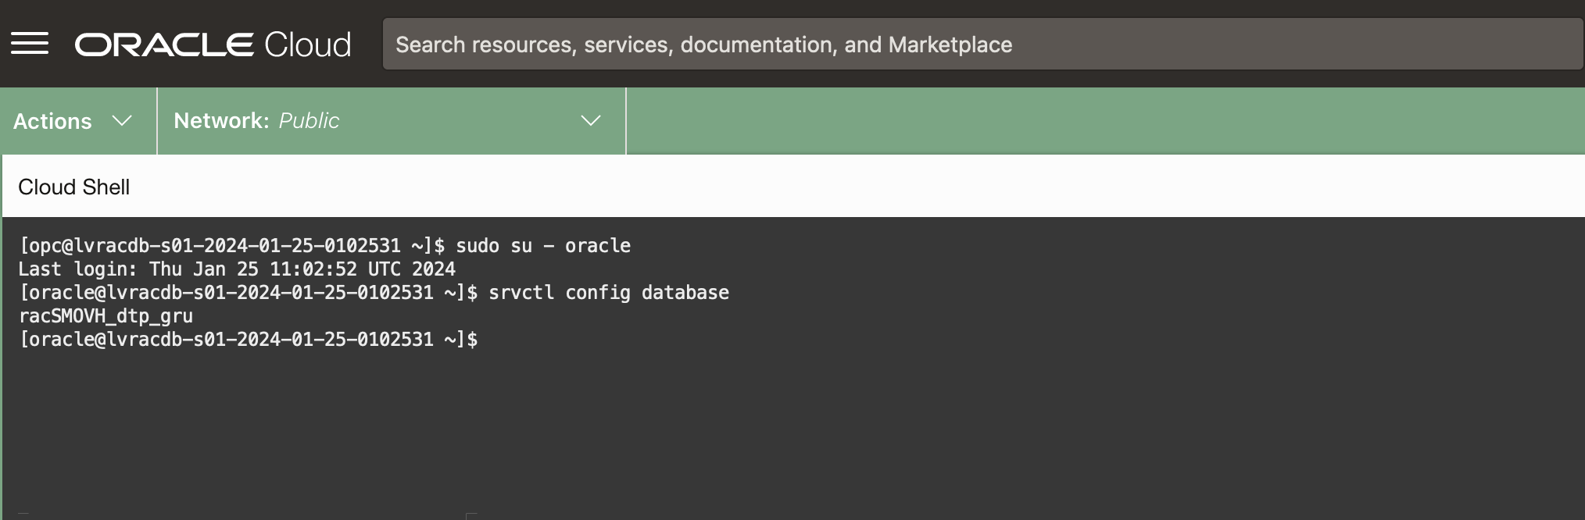Click the Cloud Shell panel title
Viewport: 1585px width, 520px height.
click(74, 187)
